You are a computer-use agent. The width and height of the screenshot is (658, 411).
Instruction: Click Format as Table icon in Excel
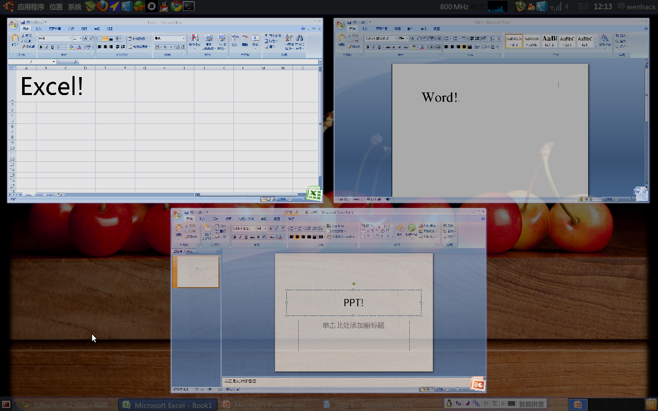[208, 38]
